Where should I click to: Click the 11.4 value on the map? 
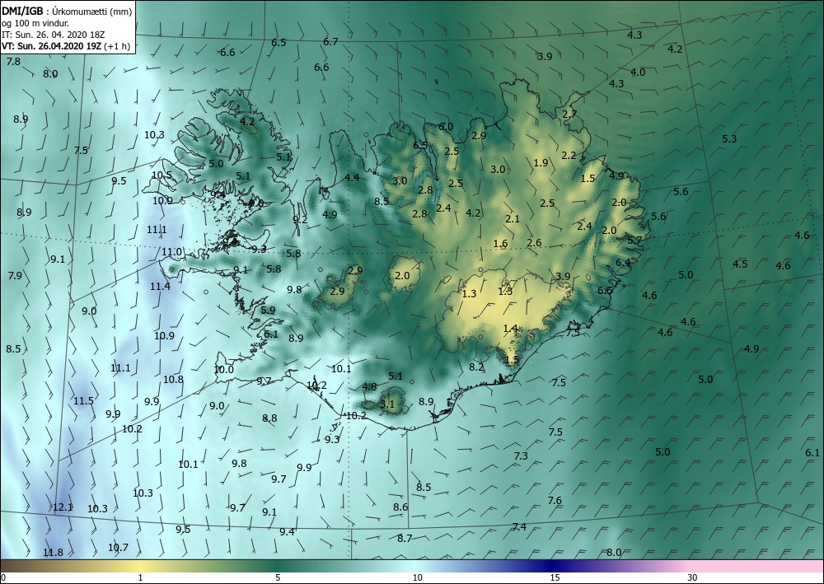[x=160, y=287]
